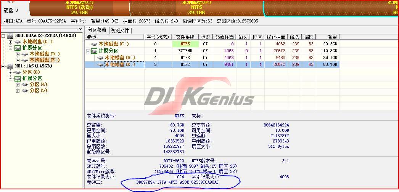Click the drive icon of 本地磁盘(D:) table row
The height and width of the screenshot is (192, 399).
101,58
